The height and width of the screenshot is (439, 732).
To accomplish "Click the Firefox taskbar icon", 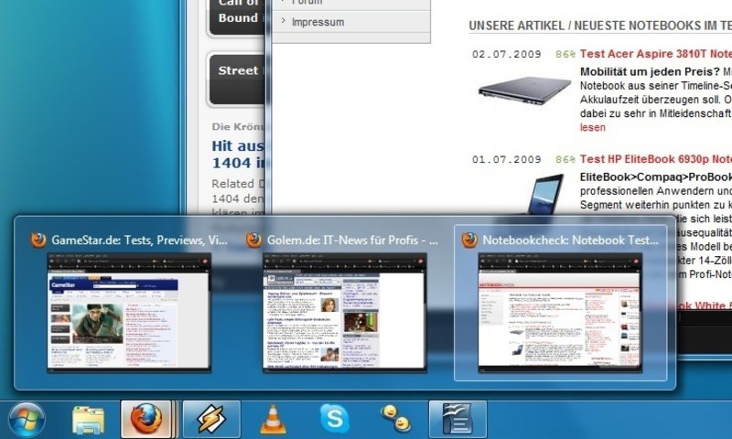I will coord(146,419).
